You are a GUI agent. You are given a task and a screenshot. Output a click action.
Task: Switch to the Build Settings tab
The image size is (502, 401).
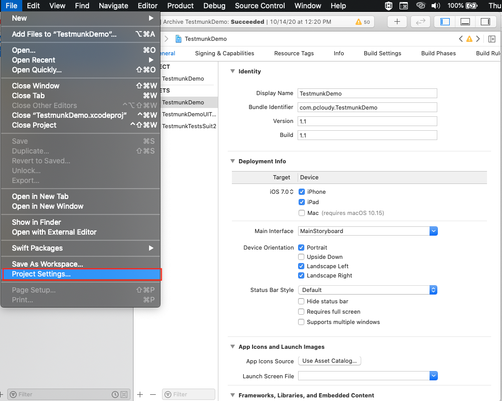(382, 53)
